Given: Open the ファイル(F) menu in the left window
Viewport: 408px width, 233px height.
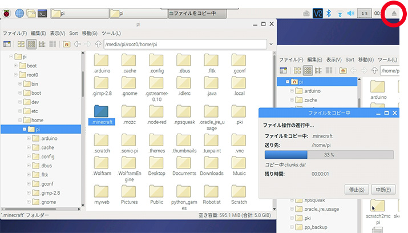Looking at the screenshot, I should (x=15, y=33).
